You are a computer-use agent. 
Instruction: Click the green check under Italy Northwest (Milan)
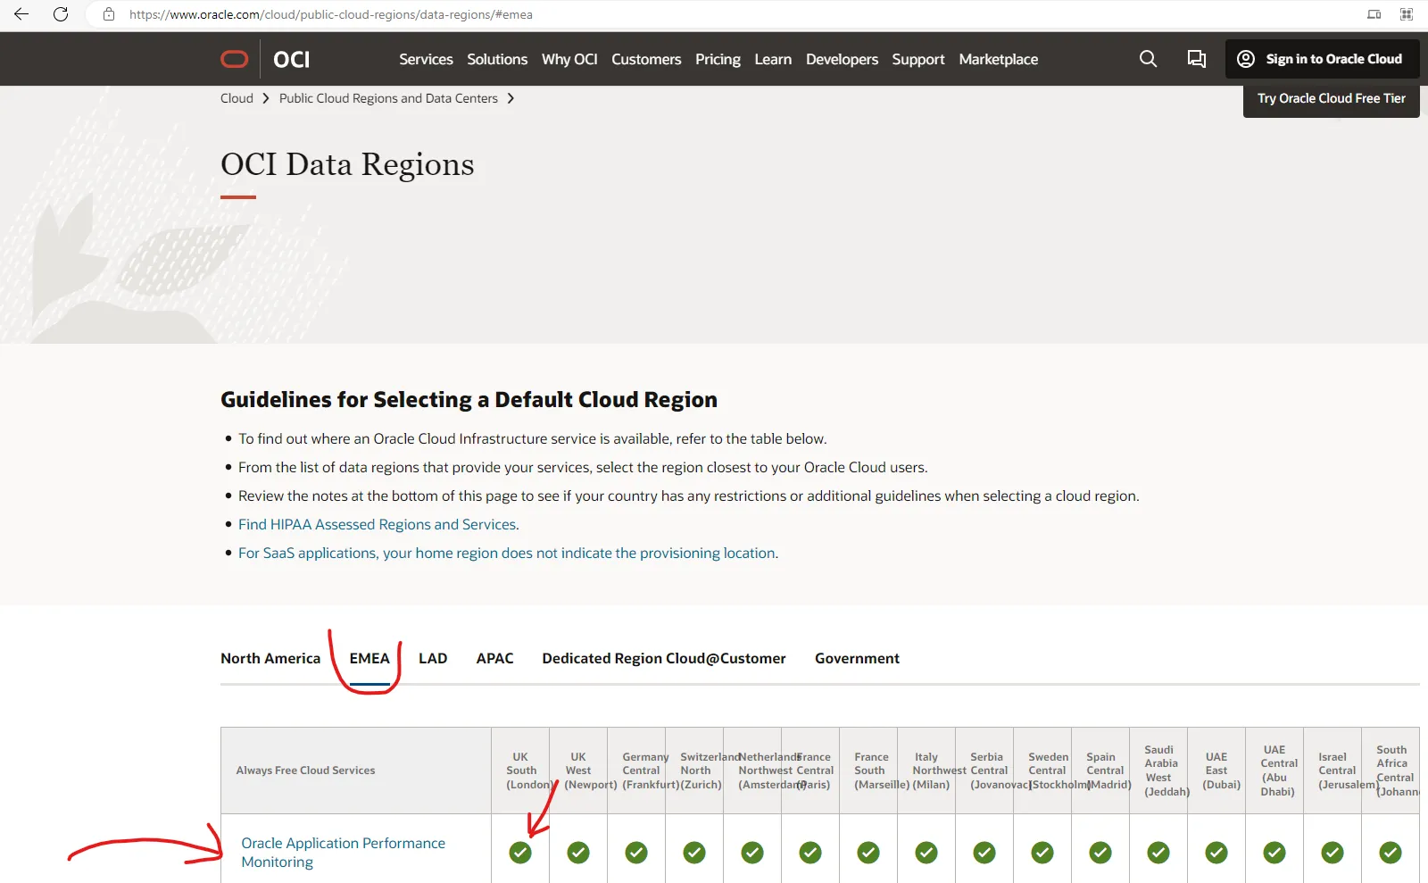pyautogui.click(x=926, y=853)
